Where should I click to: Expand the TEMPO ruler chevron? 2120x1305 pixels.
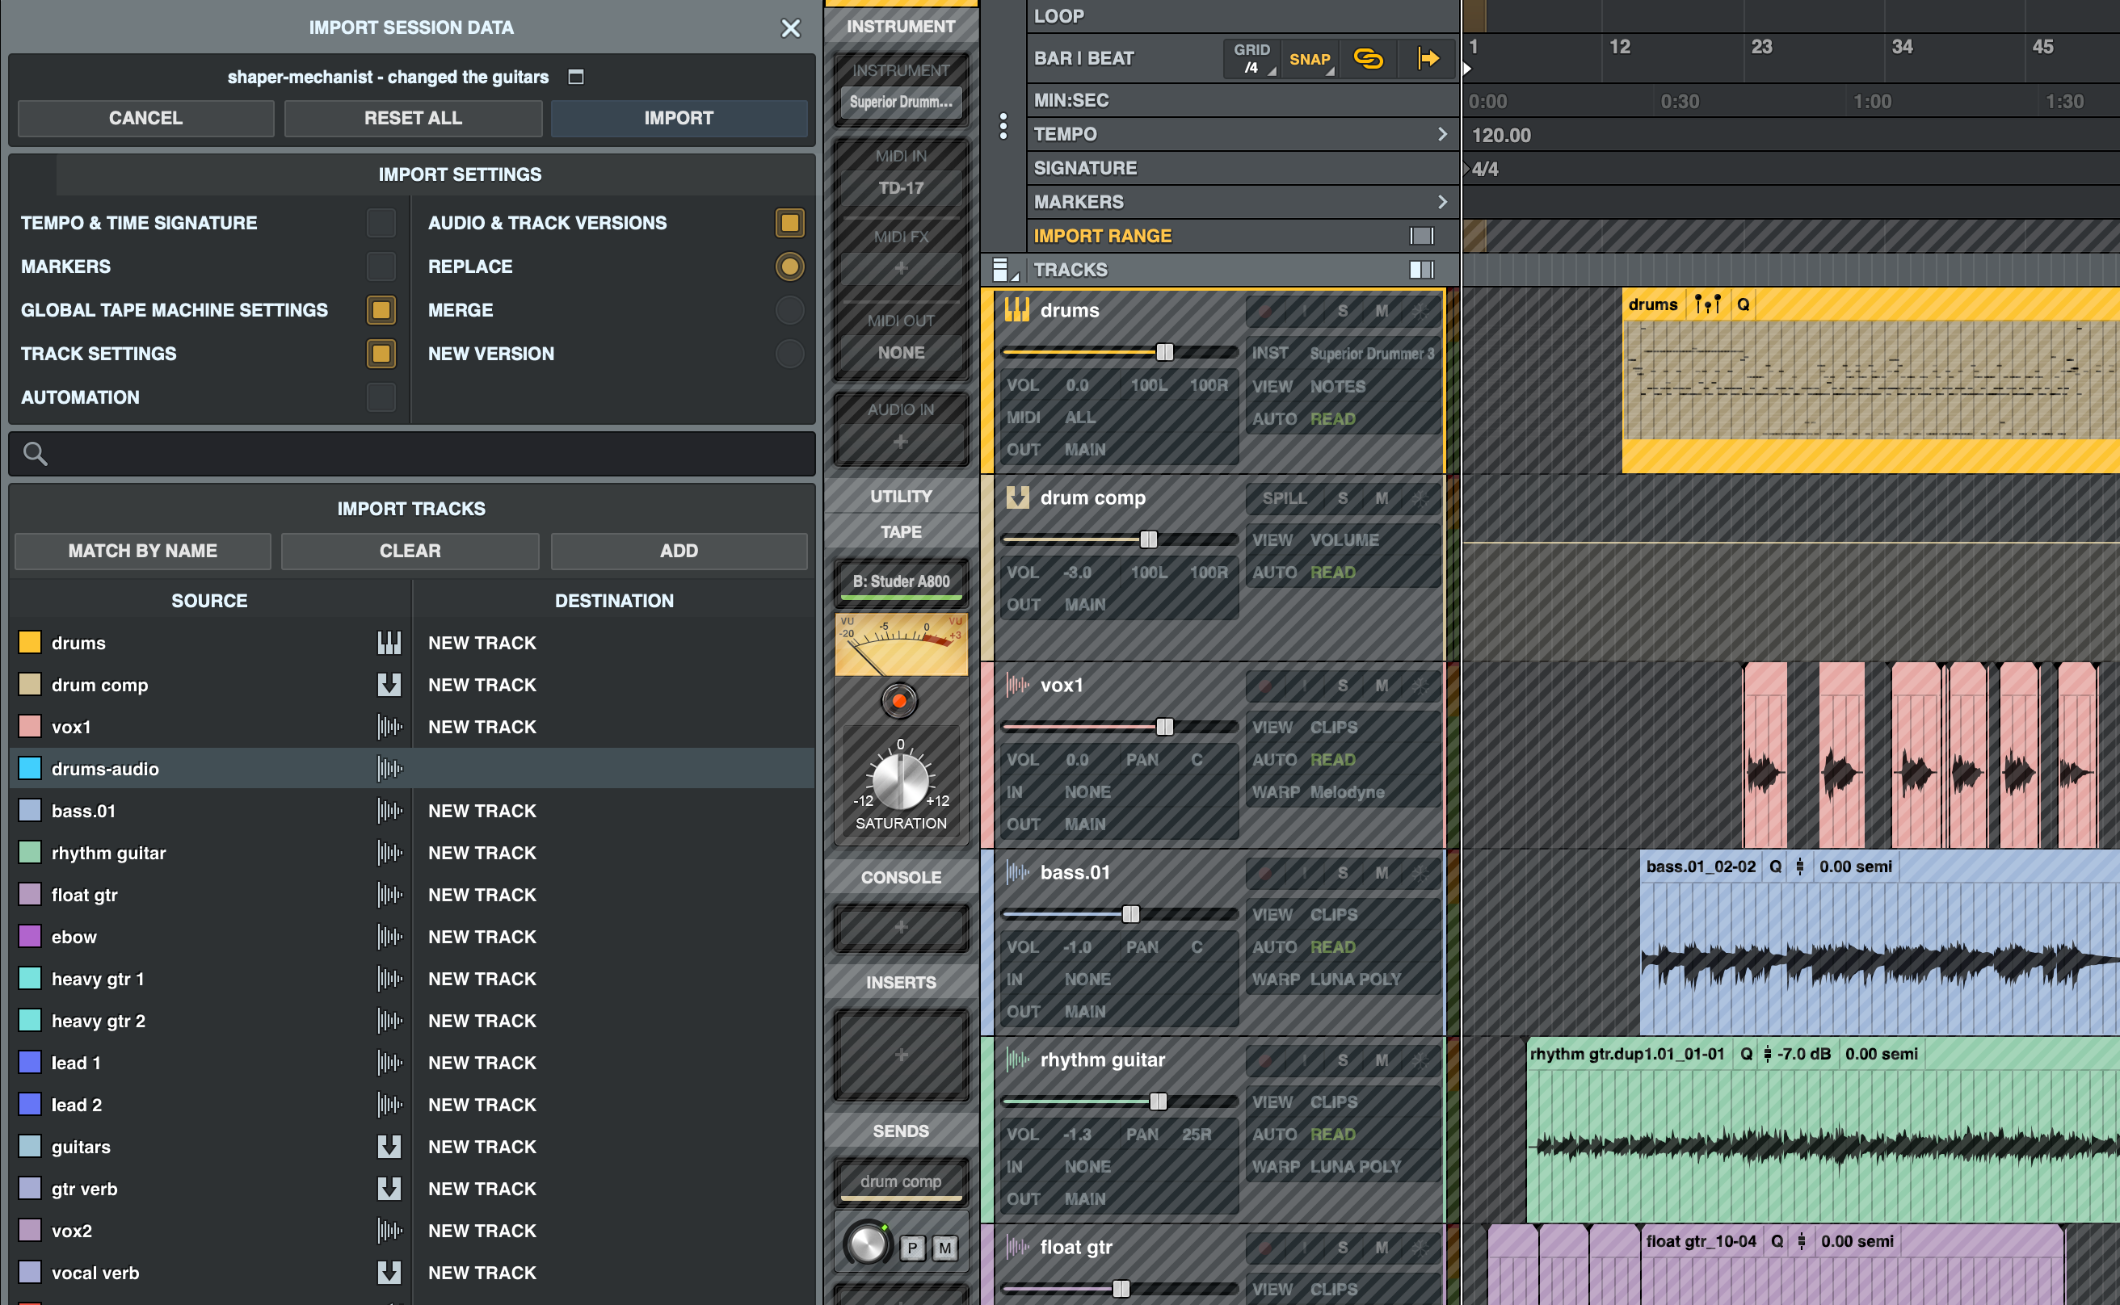(x=1441, y=135)
